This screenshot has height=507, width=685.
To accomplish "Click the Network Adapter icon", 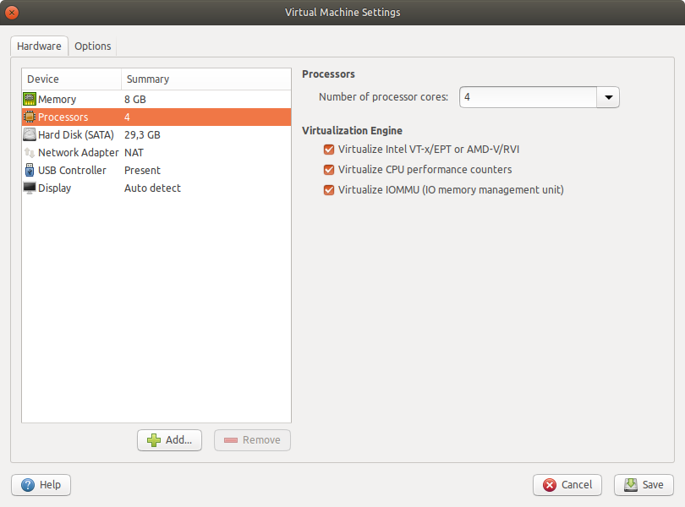I will tap(30, 153).
